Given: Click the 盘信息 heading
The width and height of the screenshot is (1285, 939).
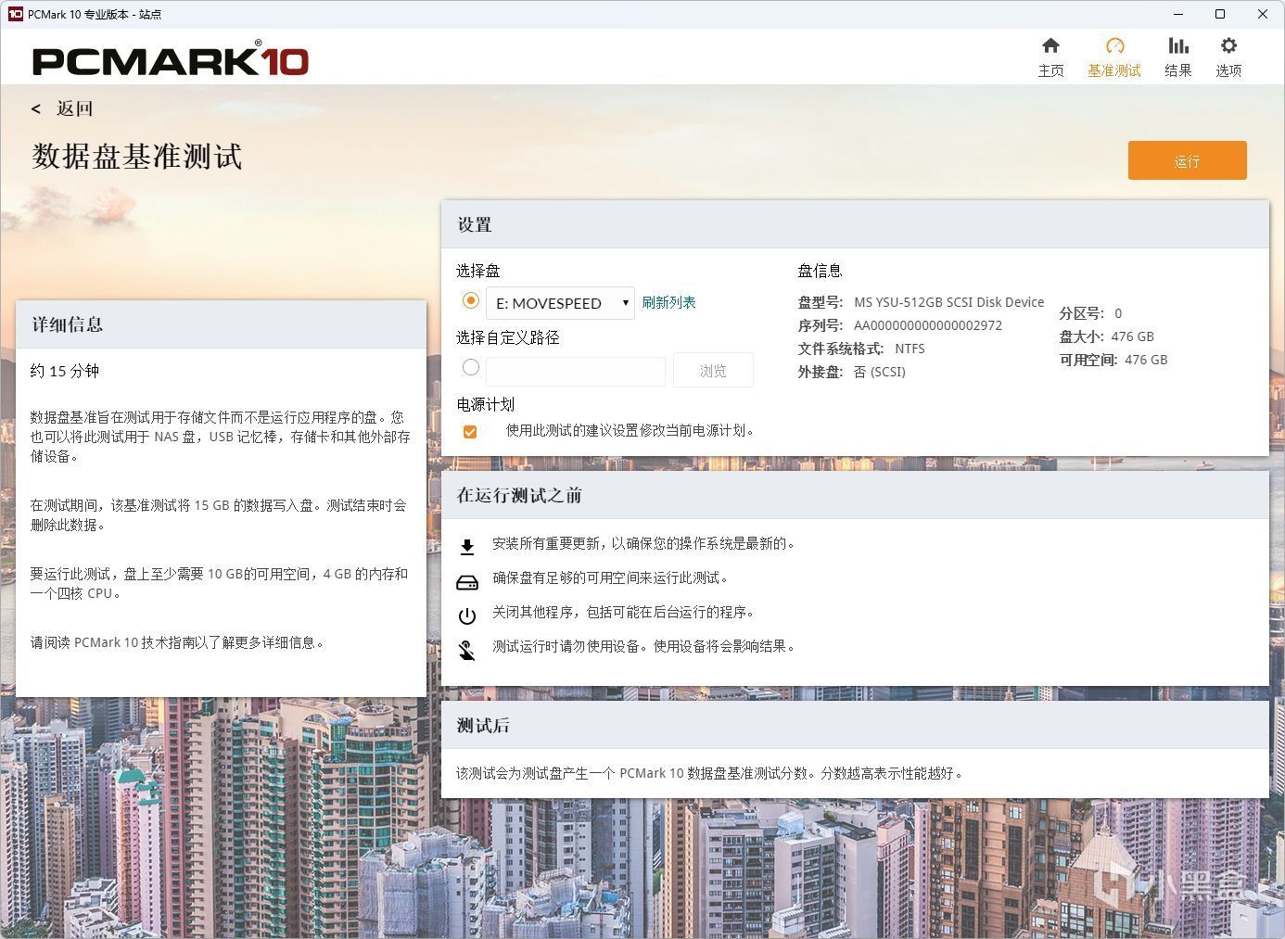Looking at the screenshot, I should click(x=820, y=271).
